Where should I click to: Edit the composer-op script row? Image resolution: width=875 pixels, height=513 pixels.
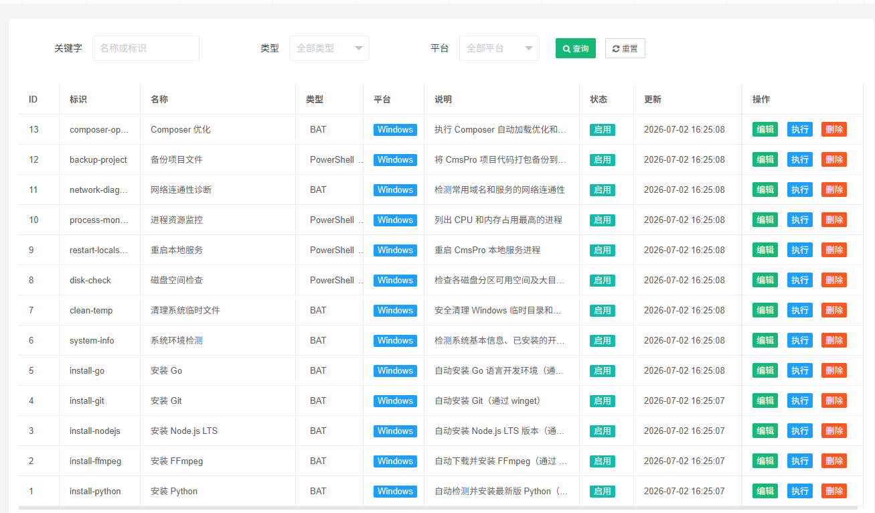(x=765, y=129)
